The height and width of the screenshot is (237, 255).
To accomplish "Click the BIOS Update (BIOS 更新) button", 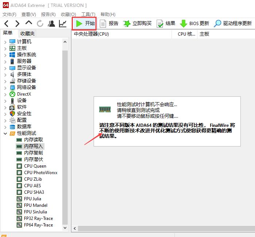I will (195, 23).
